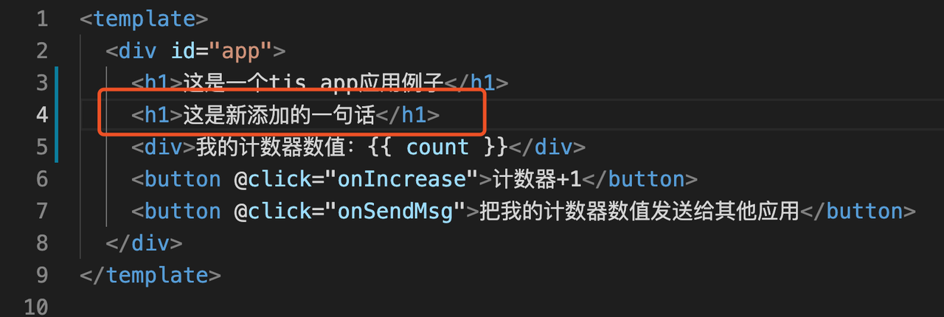Click line number 10 in the gutter
Image resolution: width=944 pixels, height=317 pixels.
[x=35, y=307]
